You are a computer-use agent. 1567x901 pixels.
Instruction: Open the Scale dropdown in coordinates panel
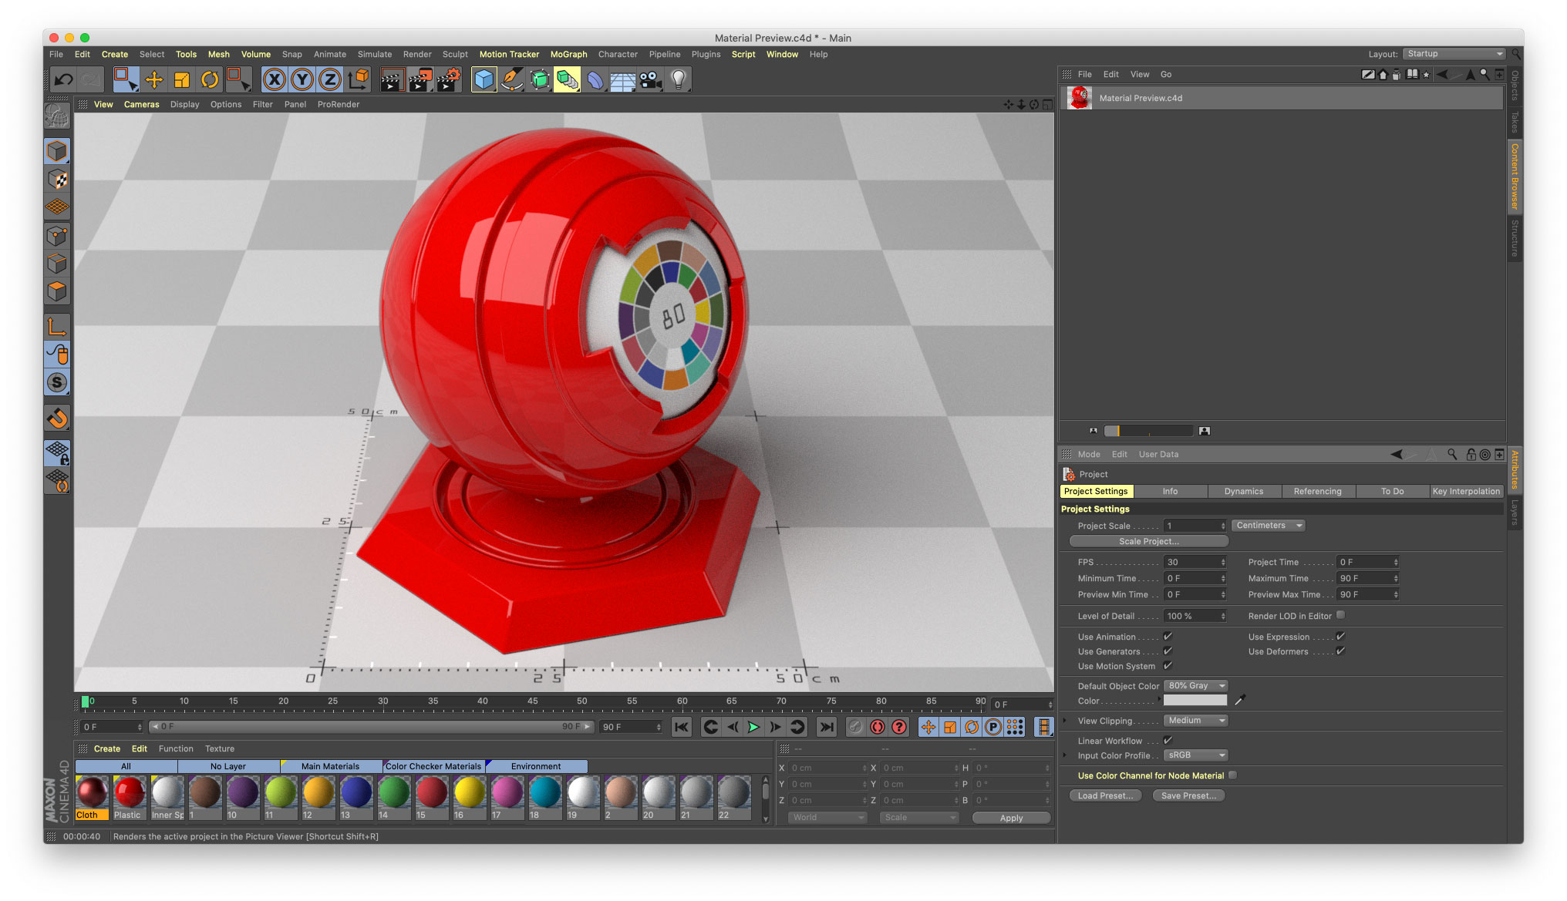(918, 818)
